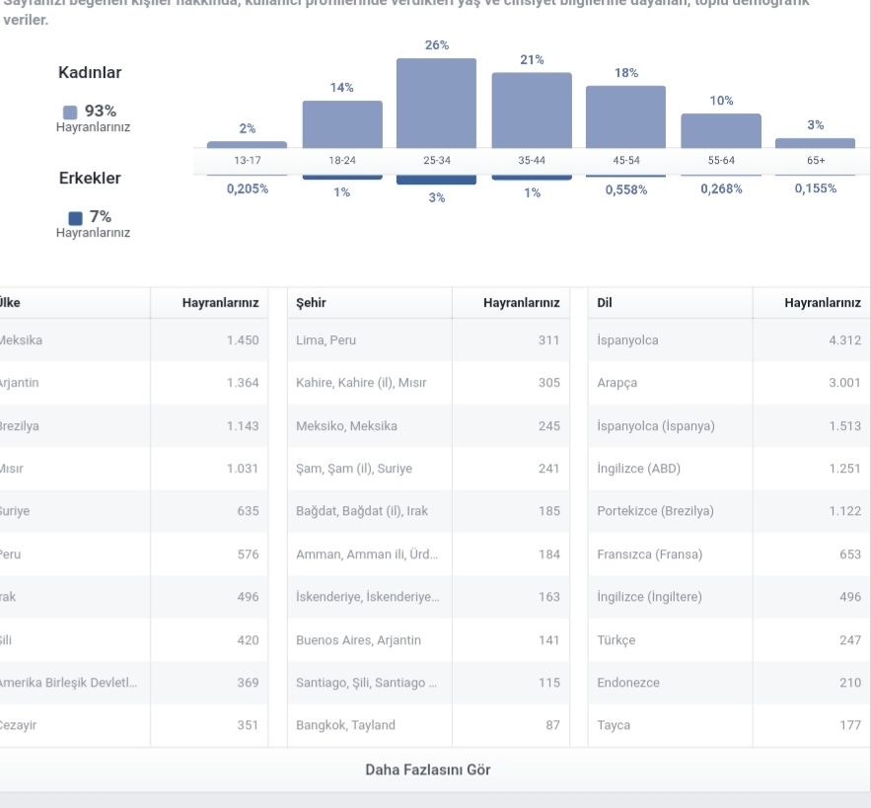871x808 pixels.
Task: Click the 7% men fans figure
Action: point(101,216)
